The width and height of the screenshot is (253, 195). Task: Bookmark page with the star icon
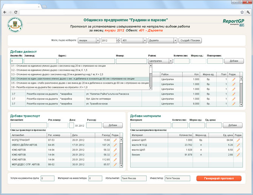(242, 12)
